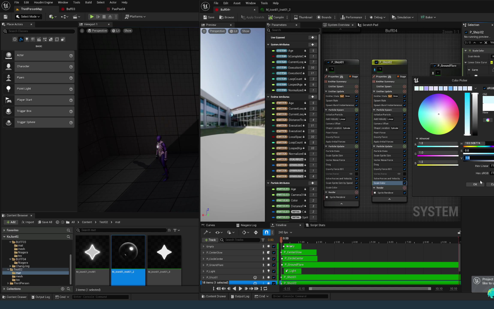Click Import in Content Browser
This screenshot has width=494, height=309.
(x=28, y=222)
